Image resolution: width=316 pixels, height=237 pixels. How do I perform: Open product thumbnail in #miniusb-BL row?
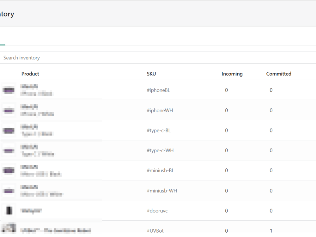(9, 171)
